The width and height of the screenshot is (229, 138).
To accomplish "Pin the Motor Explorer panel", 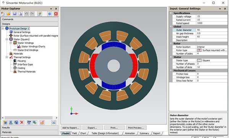I will [56, 9].
